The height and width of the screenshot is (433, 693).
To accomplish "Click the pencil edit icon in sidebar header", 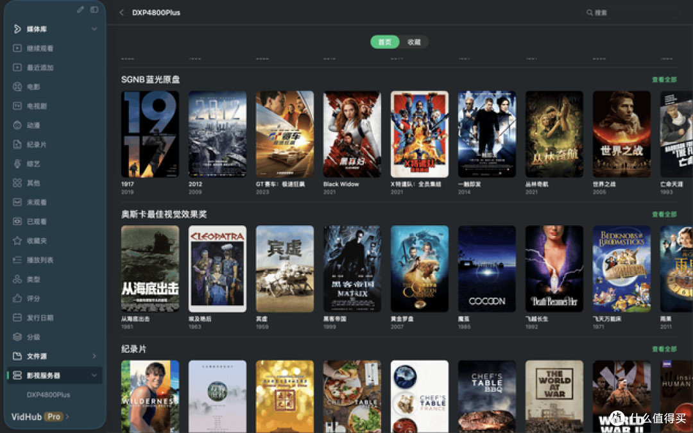I will coord(80,9).
